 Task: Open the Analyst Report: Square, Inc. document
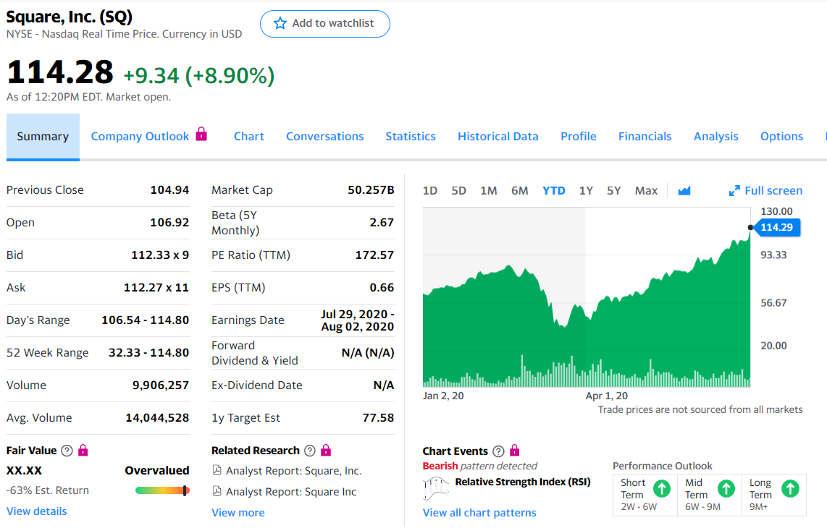(x=293, y=471)
